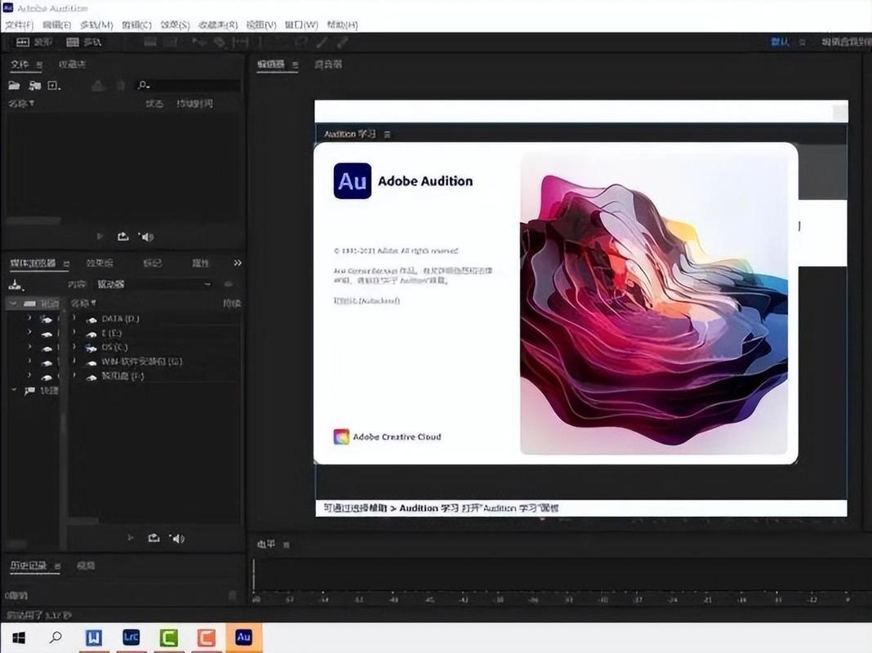Viewport: 872px width, 653px height.
Task: Click the Adobe Audition taskbar icon
Action: coord(243,637)
